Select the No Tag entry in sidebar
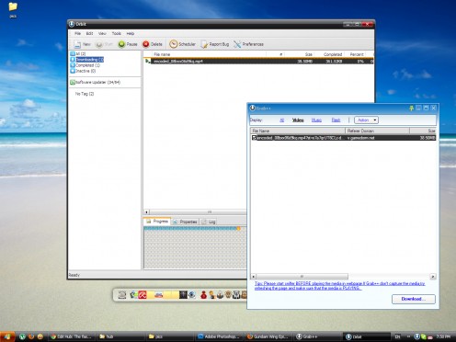 click(x=85, y=94)
